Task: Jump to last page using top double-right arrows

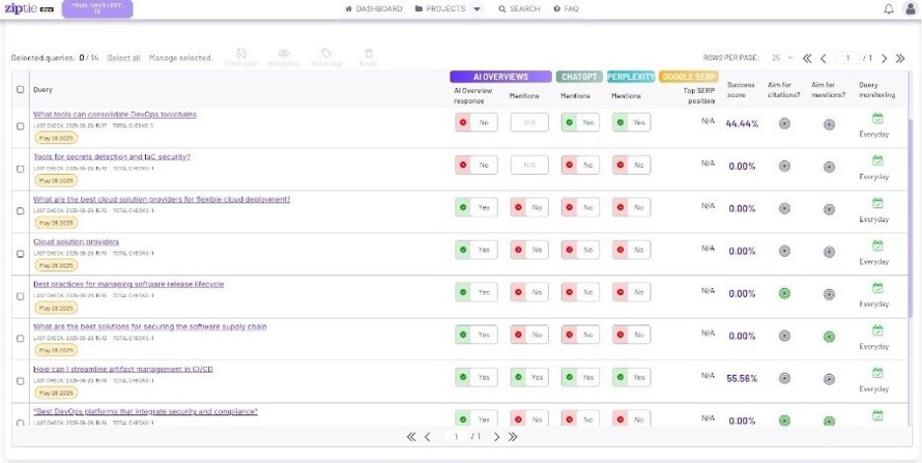Action: click(x=900, y=58)
